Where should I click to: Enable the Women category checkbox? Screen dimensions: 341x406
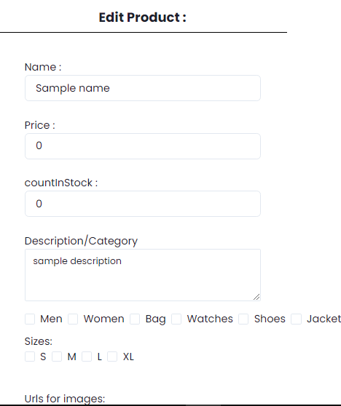coord(73,319)
